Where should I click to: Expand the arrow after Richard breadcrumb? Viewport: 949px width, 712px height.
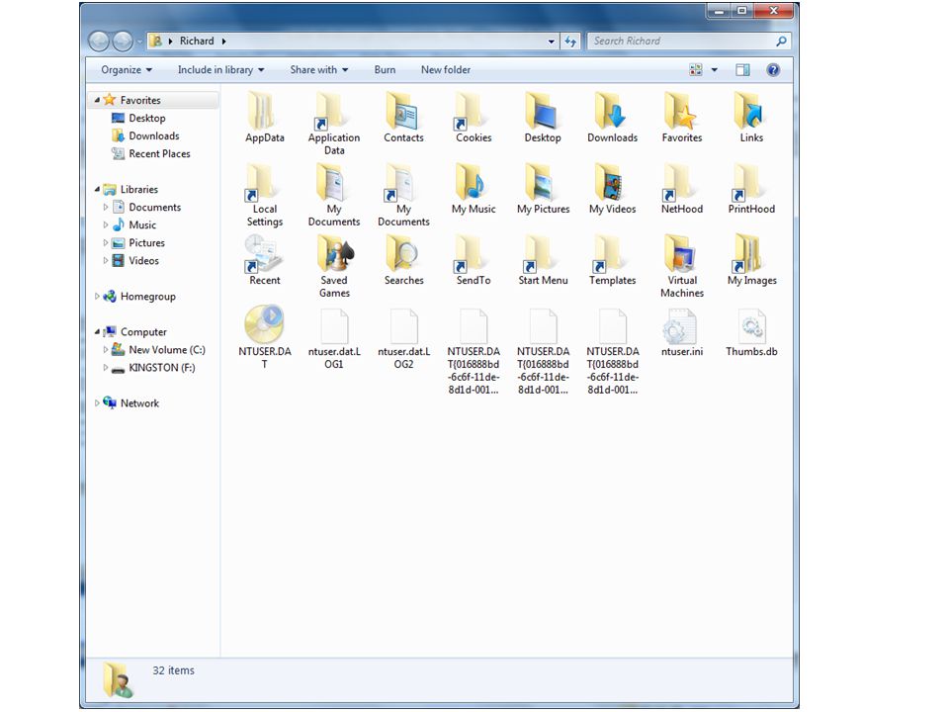224,42
